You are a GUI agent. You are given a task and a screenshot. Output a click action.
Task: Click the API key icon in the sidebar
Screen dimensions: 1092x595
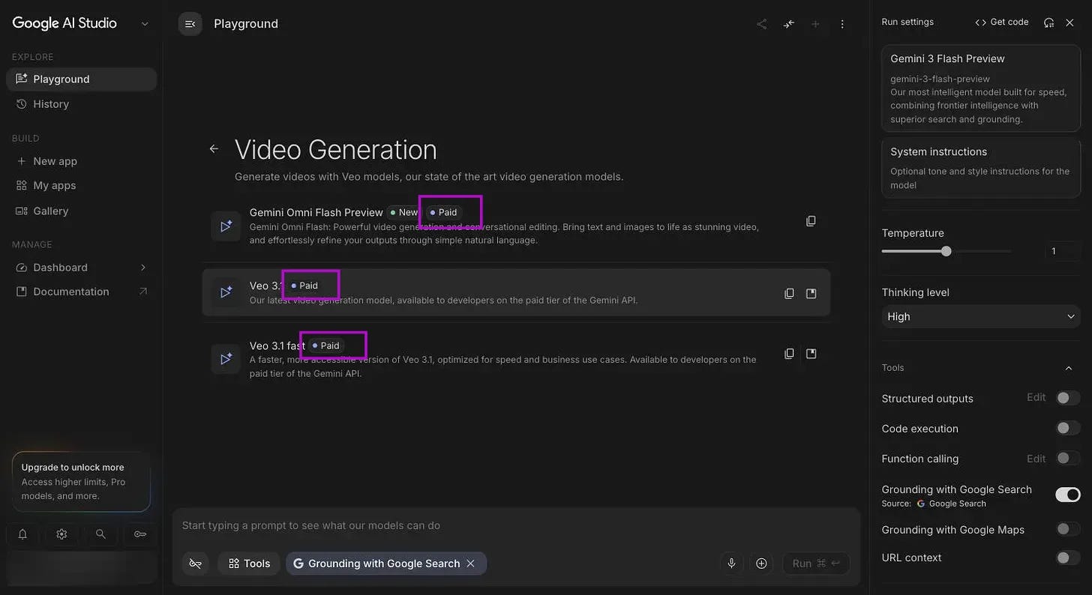[140, 534]
